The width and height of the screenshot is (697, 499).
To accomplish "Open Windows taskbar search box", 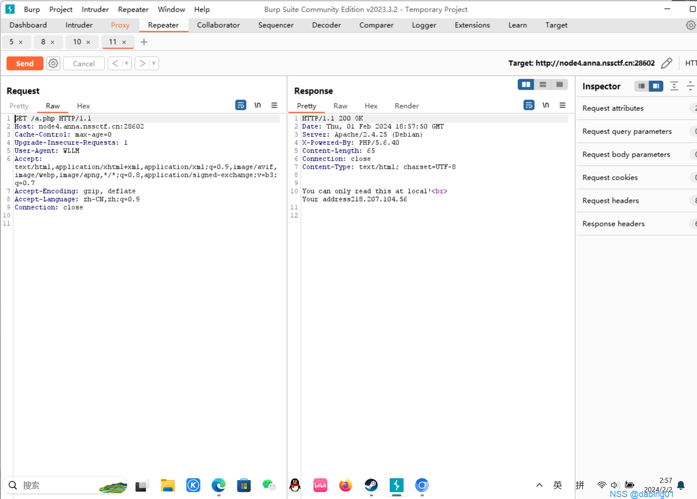I will coord(66,485).
